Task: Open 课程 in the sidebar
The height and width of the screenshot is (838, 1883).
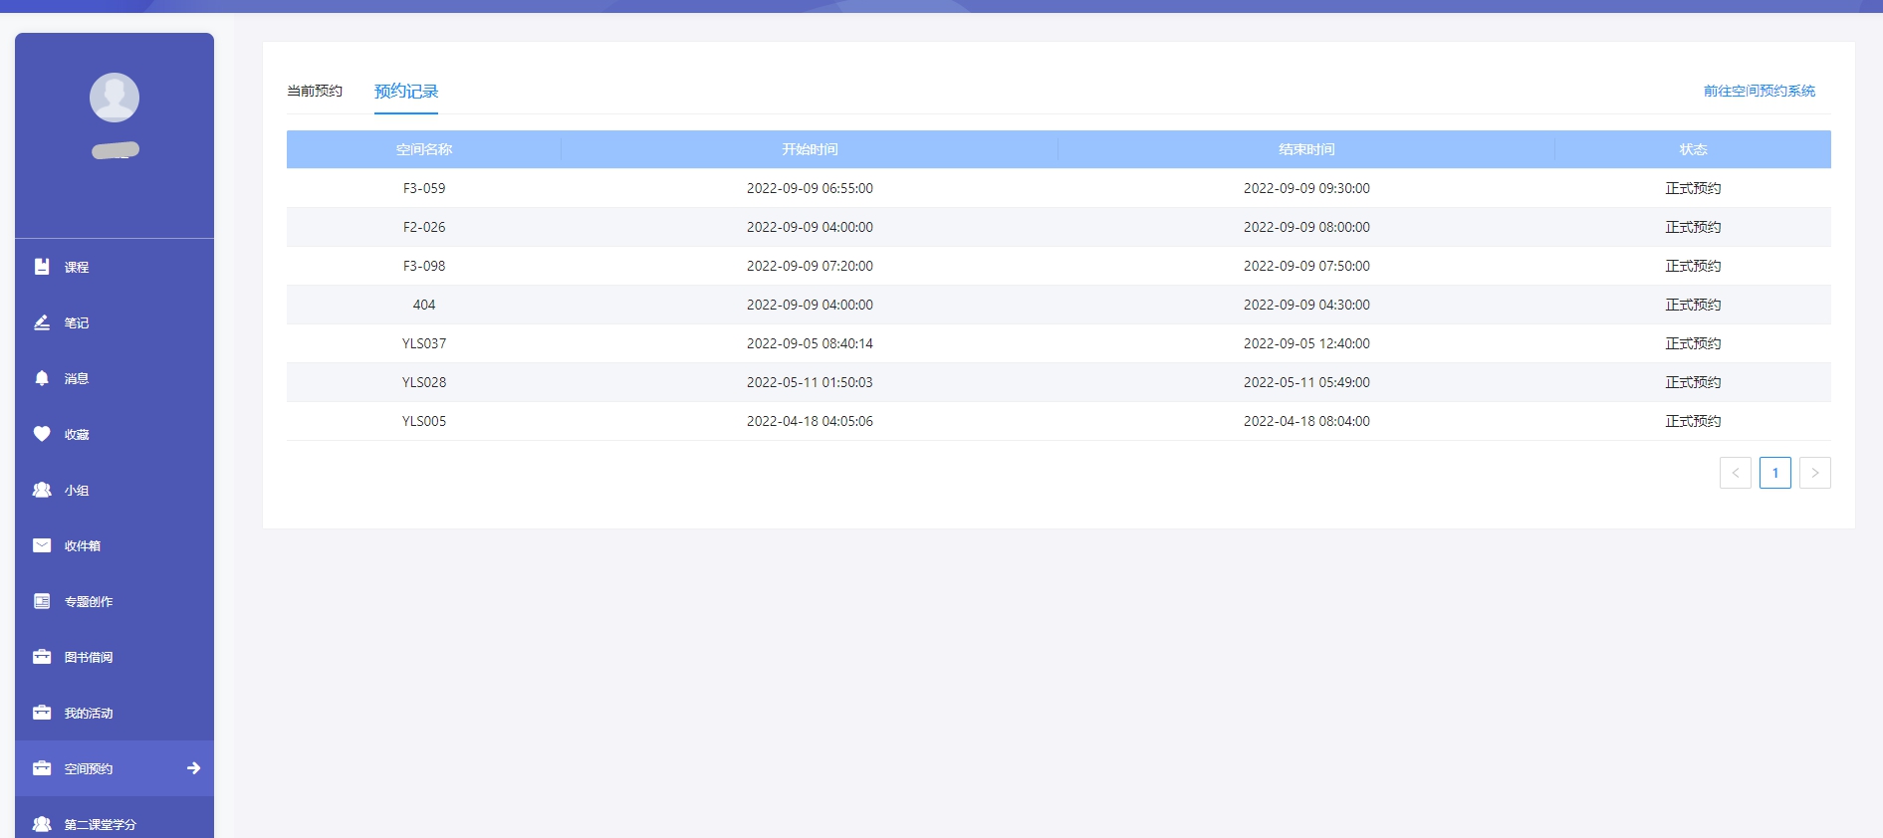Action: (77, 267)
